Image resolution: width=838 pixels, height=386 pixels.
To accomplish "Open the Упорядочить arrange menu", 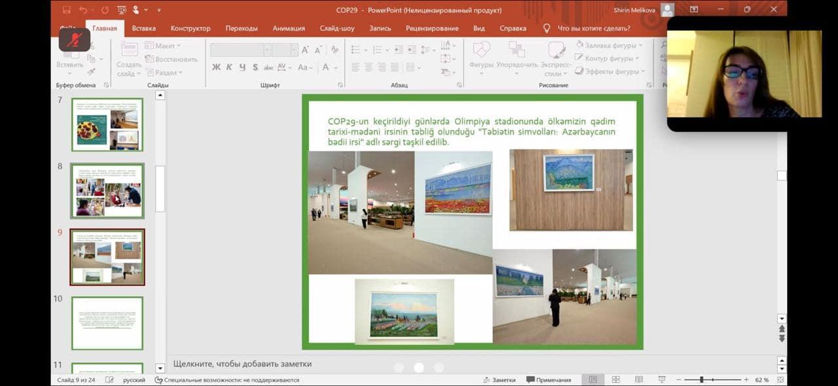I will (517, 59).
